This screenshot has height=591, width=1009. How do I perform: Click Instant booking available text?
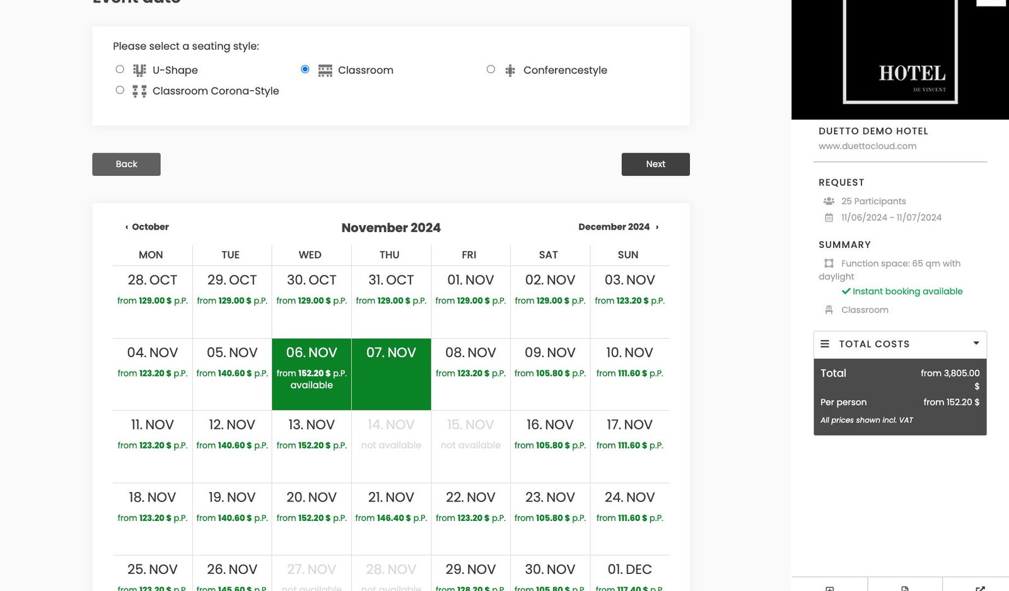907,291
